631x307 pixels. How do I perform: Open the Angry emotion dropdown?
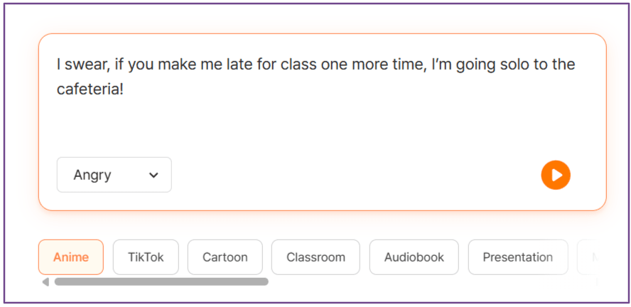click(x=114, y=175)
